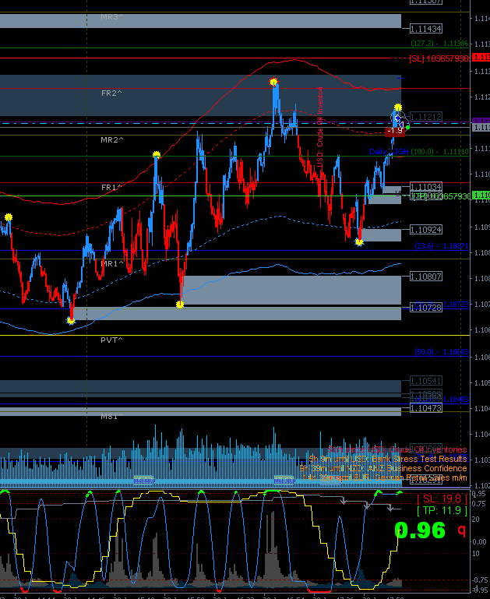The height and width of the screenshot is (599, 490).
Task: Select the rightmost gray down arrow in the oscillator
Action: (390, 508)
